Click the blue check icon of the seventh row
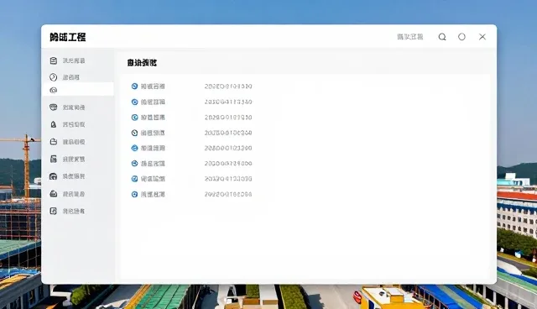 tap(134, 179)
